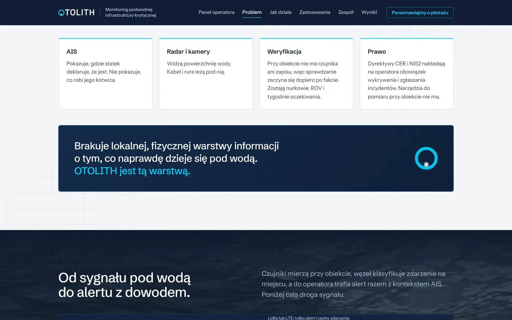Open the Wyniki nav link
The image size is (512, 320).
[x=369, y=12]
